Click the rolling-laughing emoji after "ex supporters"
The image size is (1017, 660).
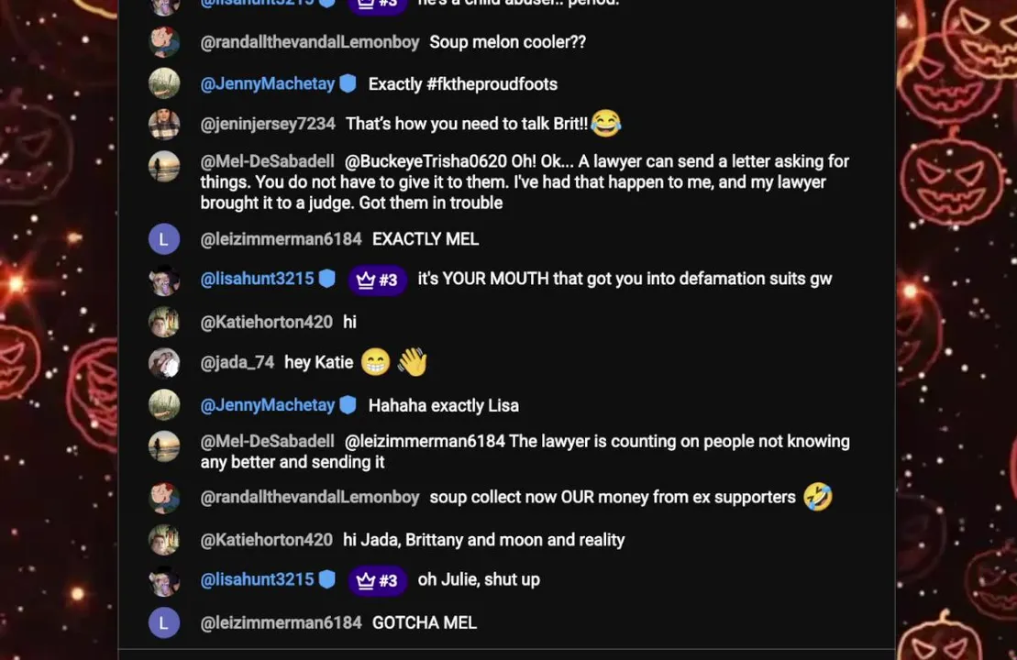pyautogui.click(x=817, y=497)
